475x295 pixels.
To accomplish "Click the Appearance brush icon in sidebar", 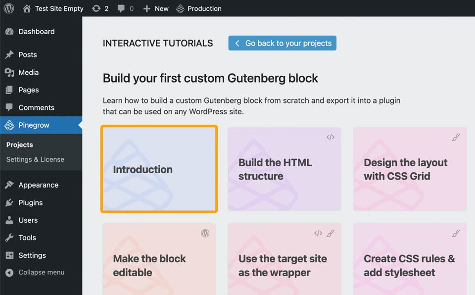I will coord(9,185).
